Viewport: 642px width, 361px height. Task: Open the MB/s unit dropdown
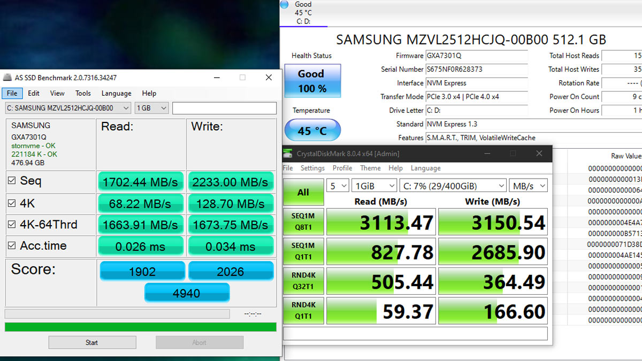click(x=528, y=186)
